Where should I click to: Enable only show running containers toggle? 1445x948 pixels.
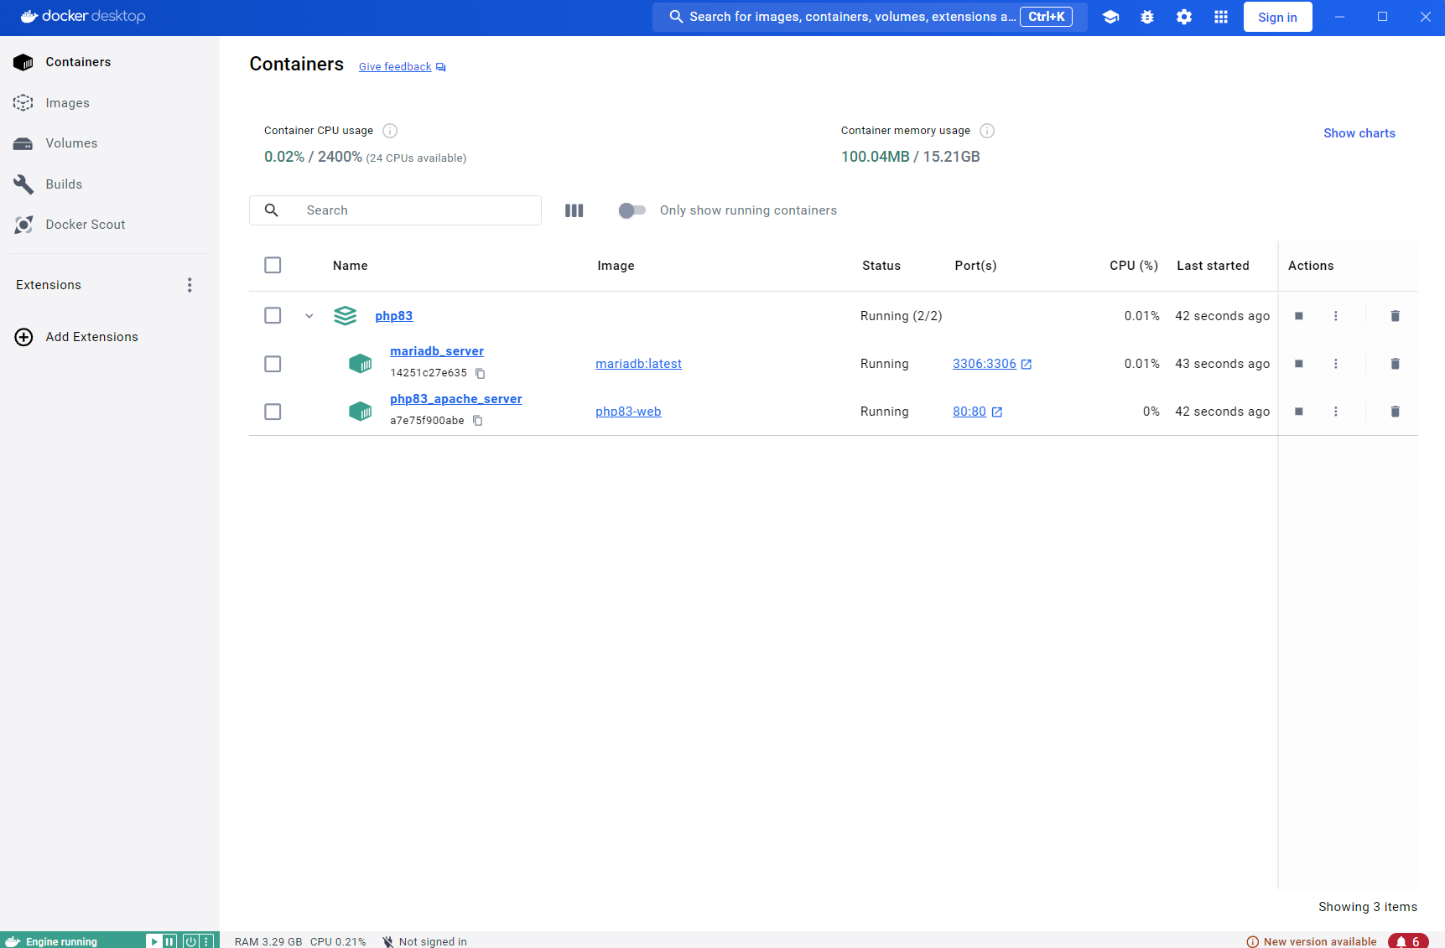[632, 210]
